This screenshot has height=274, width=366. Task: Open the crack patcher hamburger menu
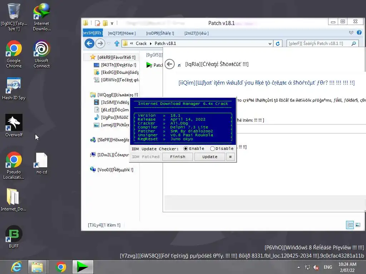[x=231, y=157]
